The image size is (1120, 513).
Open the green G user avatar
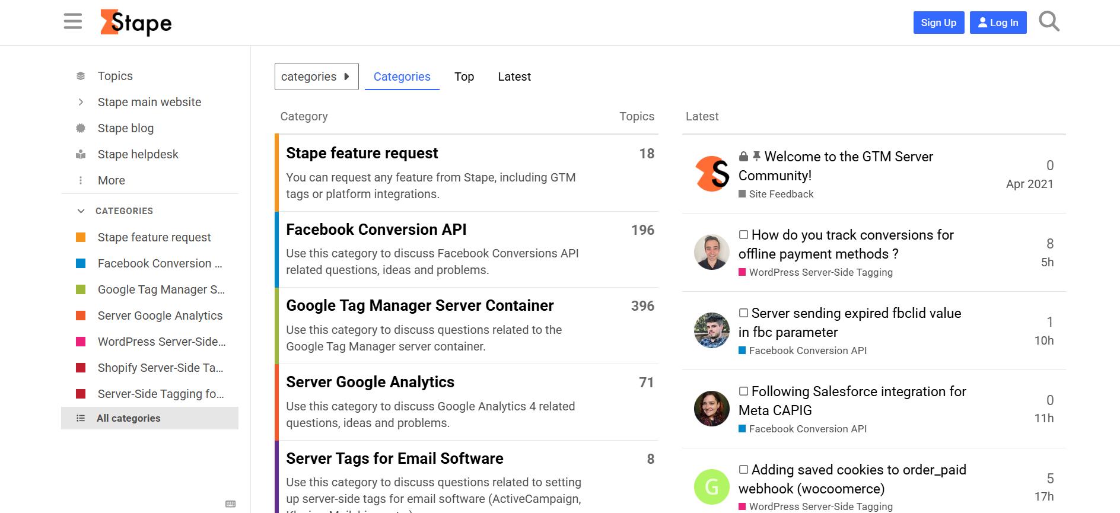[712, 487]
